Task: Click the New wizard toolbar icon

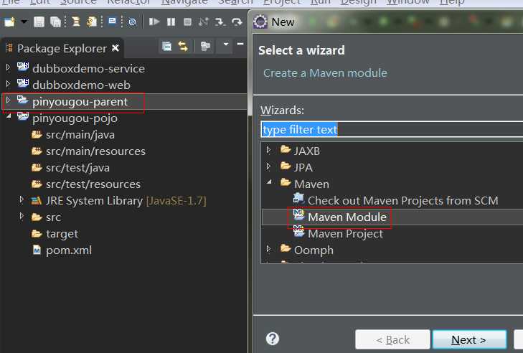Action: [x=9, y=22]
